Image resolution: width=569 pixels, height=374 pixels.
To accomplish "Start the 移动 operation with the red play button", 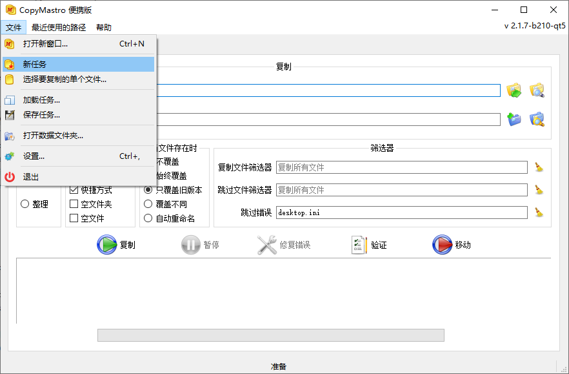I will pos(452,245).
